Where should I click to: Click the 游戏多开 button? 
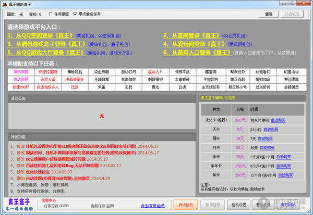coord(263,205)
